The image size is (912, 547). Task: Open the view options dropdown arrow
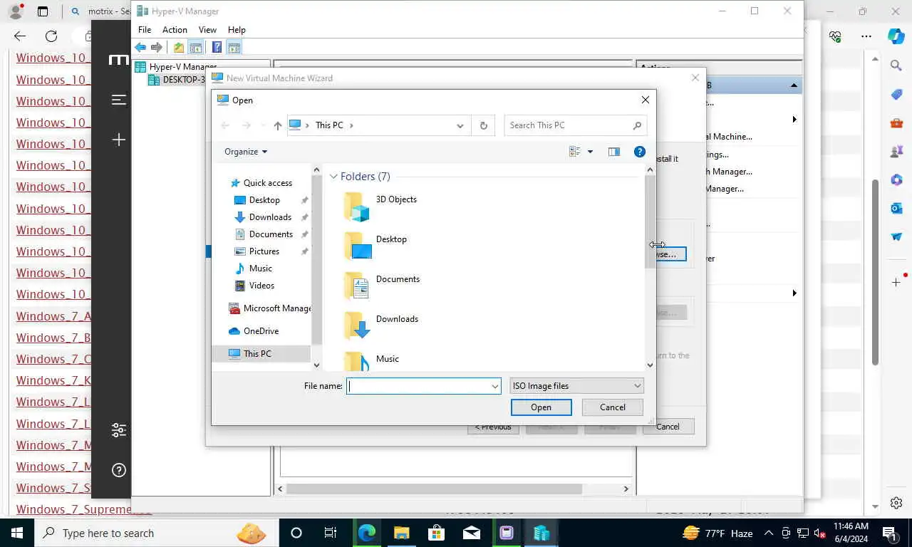(590, 152)
